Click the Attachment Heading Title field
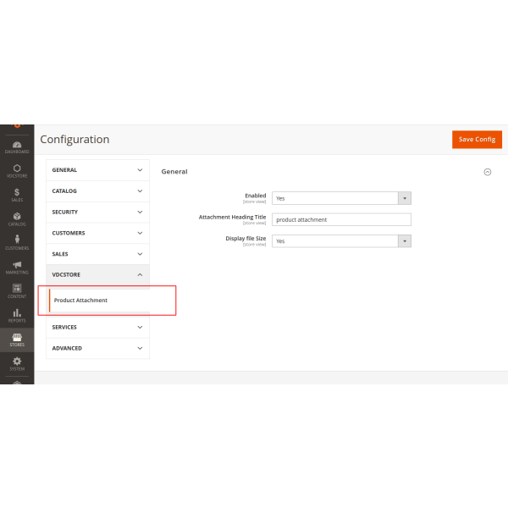The width and height of the screenshot is (508, 508). pyautogui.click(x=342, y=219)
